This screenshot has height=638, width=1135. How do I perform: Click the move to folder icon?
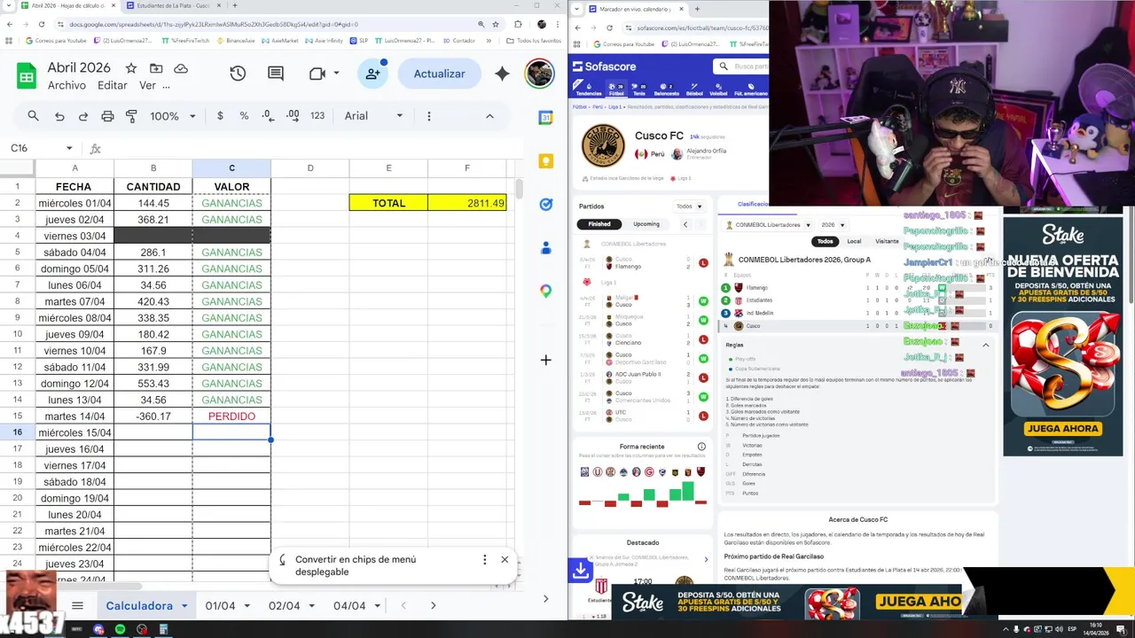[156, 68]
